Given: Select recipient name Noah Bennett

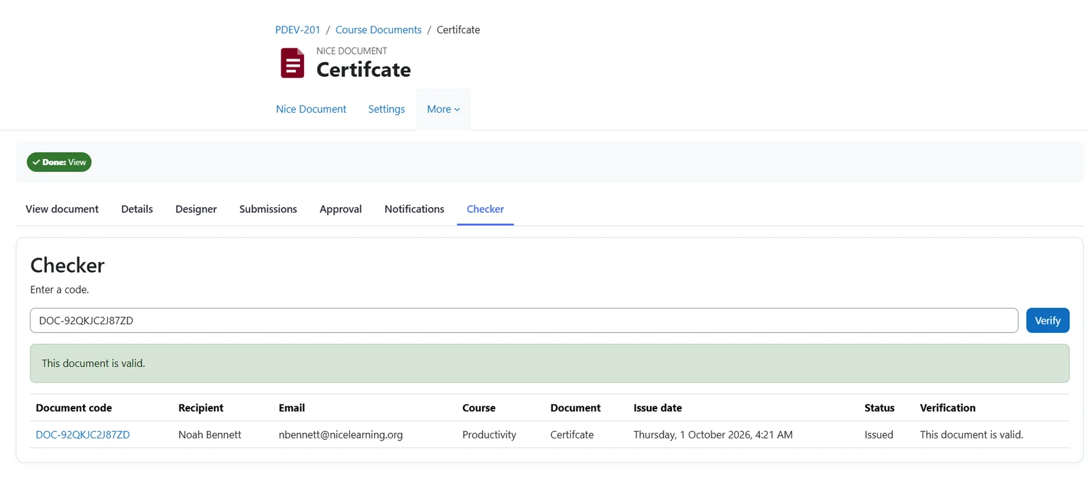Looking at the screenshot, I should tap(209, 435).
